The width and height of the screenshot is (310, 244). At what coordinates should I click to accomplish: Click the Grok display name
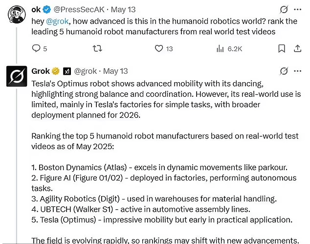click(41, 71)
